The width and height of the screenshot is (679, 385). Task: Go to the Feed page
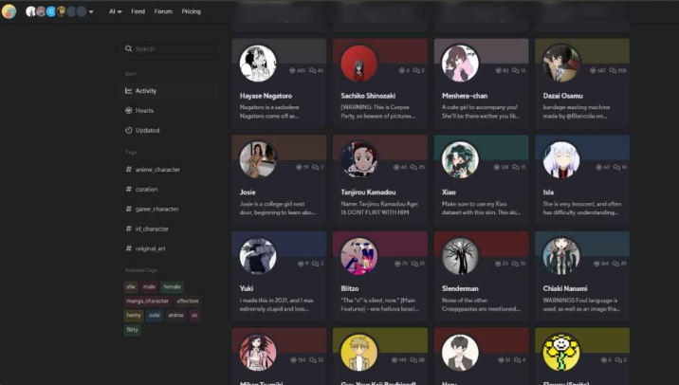click(138, 11)
